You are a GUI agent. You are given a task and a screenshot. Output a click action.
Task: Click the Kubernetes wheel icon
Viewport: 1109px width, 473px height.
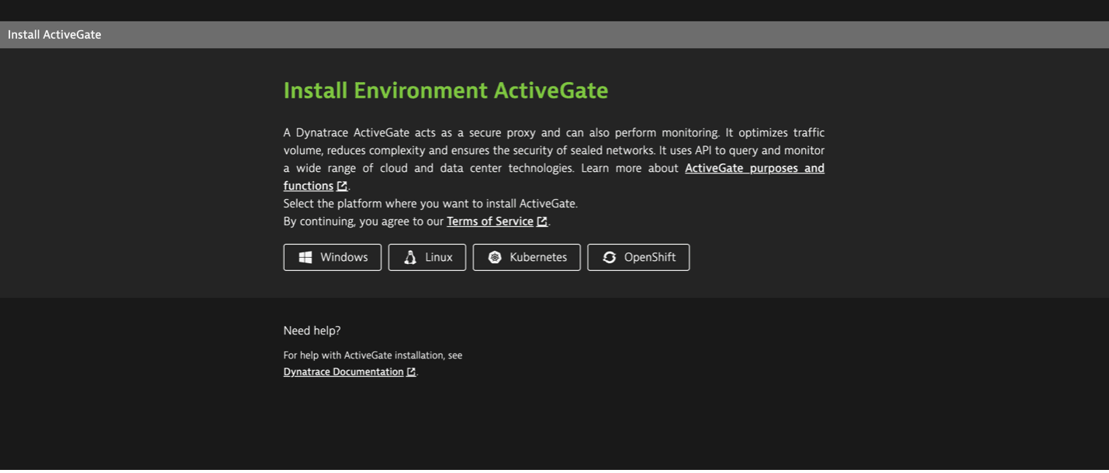coord(495,257)
